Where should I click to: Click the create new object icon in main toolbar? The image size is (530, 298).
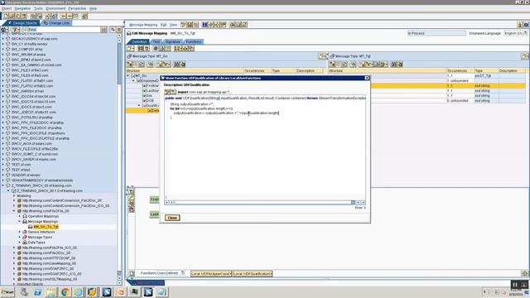(x=6, y=16)
